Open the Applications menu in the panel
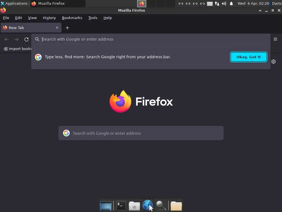Image resolution: width=282 pixels, height=212 pixels. pos(15,3)
